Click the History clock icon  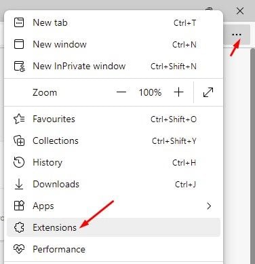[19, 162]
